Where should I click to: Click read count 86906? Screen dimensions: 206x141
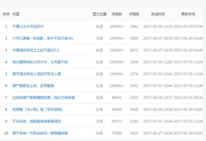(117, 109)
